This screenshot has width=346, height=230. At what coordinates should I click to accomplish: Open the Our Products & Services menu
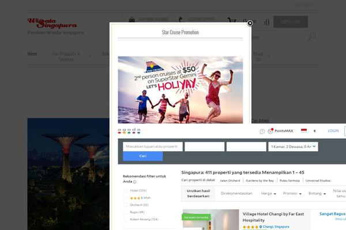click(66, 56)
